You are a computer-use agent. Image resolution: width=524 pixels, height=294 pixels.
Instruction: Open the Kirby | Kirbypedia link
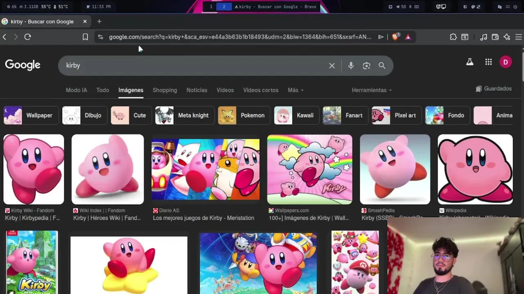(x=32, y=218)
